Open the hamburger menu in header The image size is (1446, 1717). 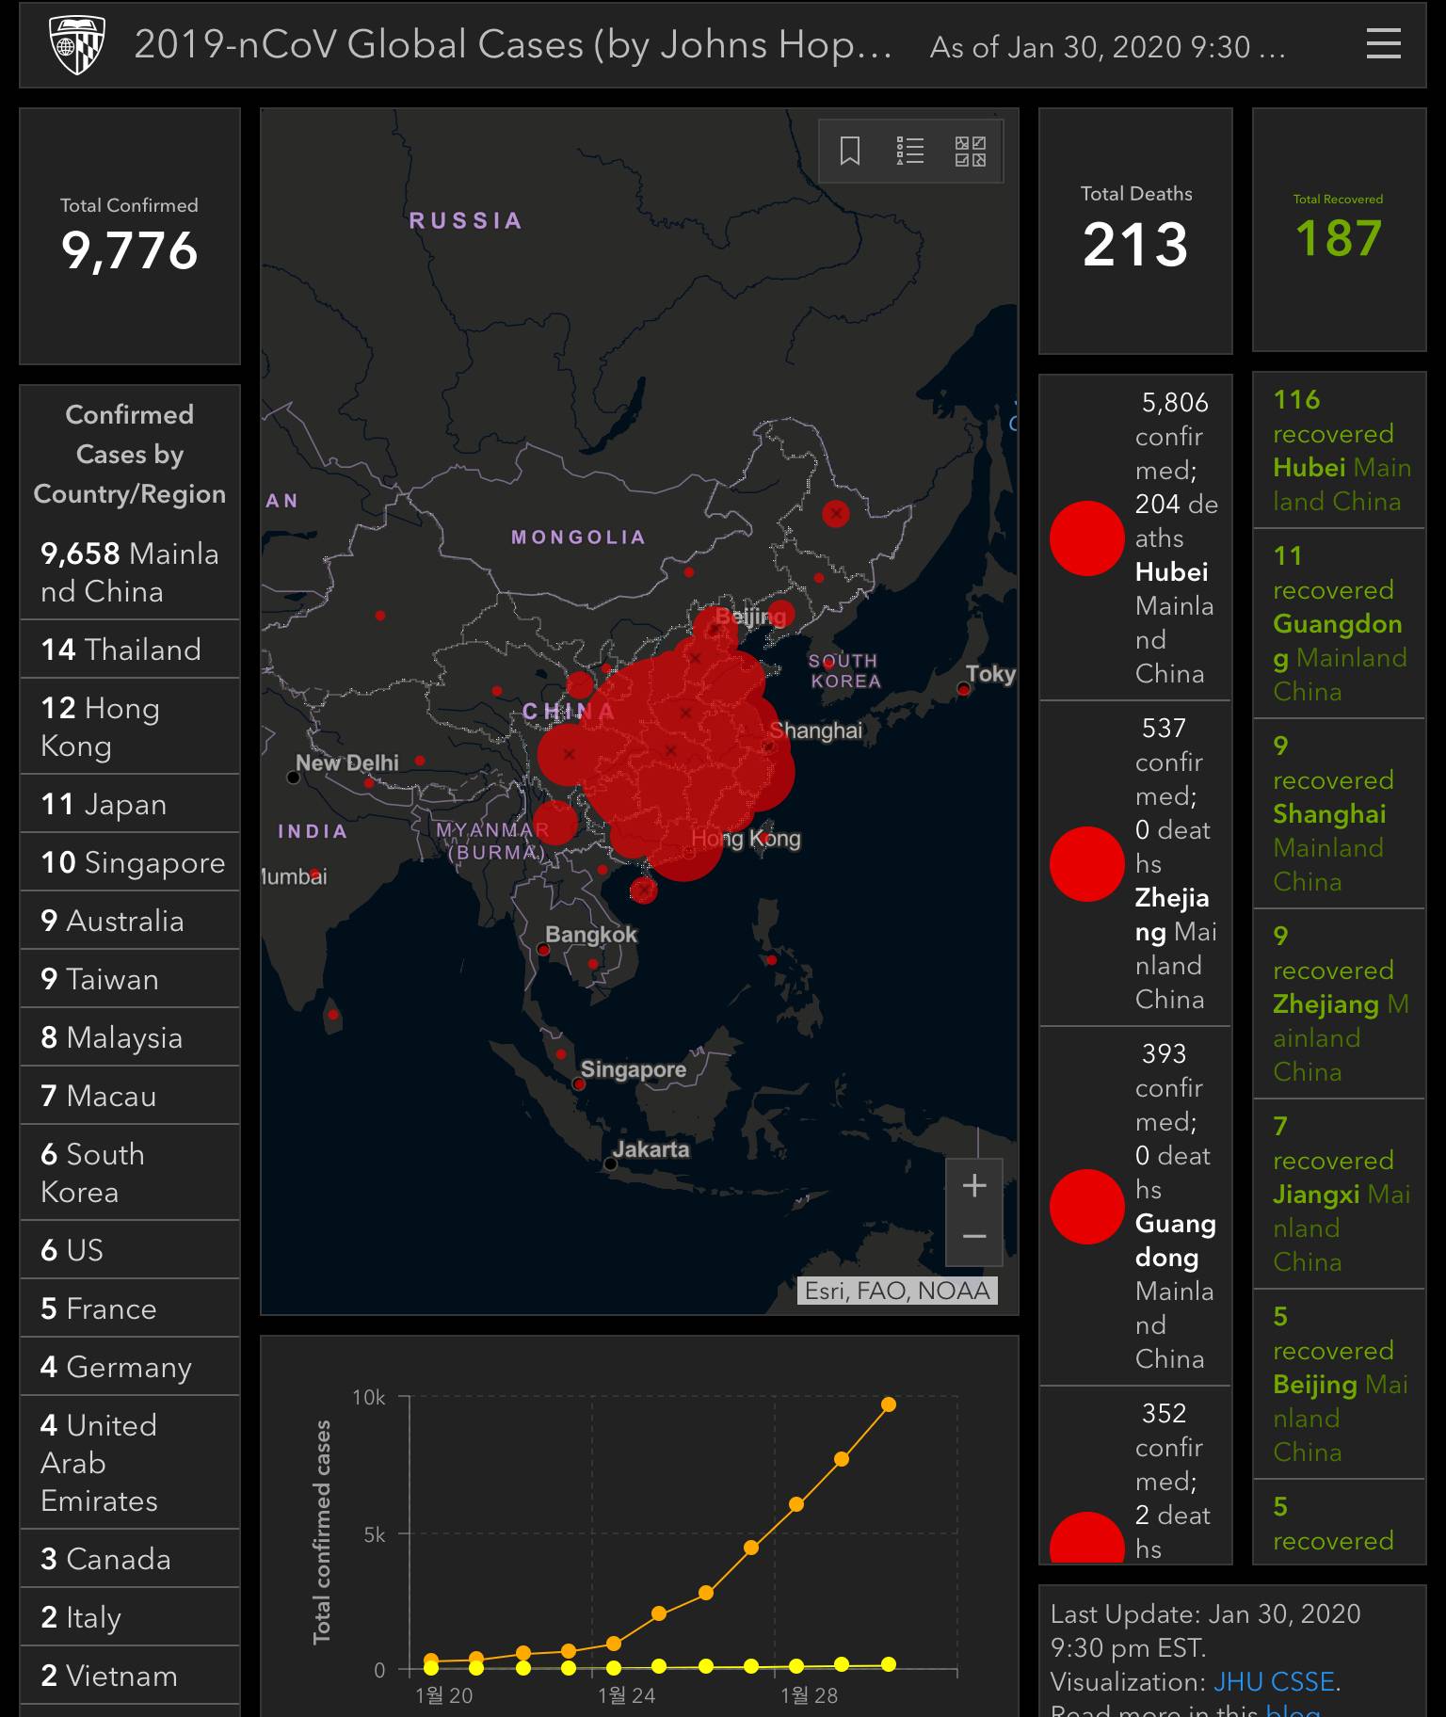1382,44
